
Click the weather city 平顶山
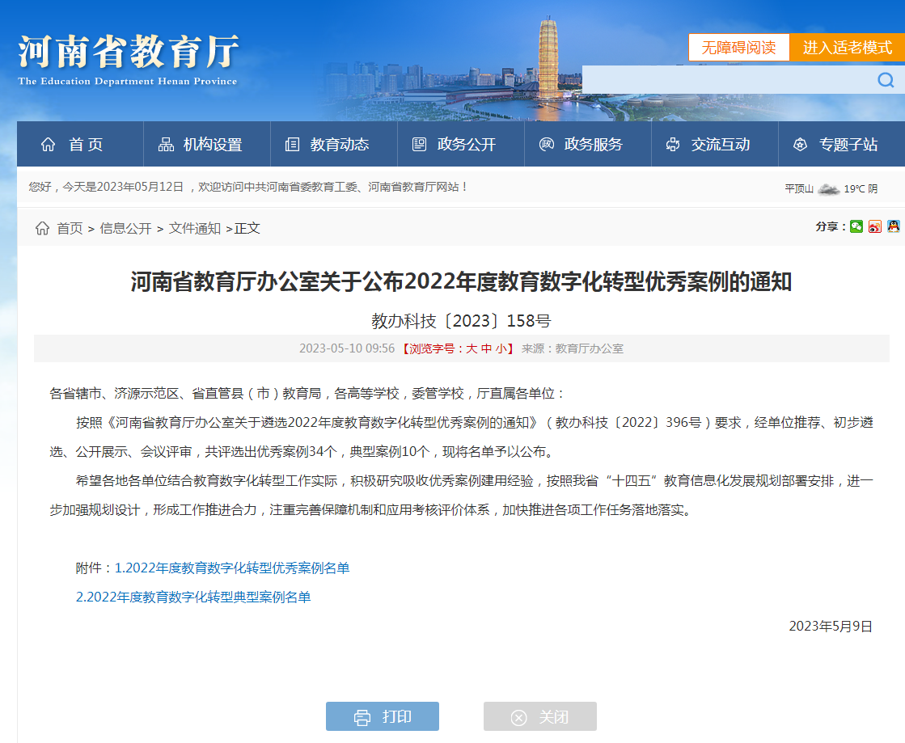coord(799,188)
